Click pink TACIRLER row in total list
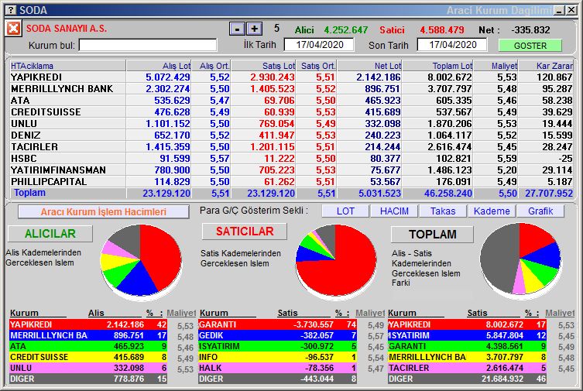The image size is (583, 391). point(467,368)
